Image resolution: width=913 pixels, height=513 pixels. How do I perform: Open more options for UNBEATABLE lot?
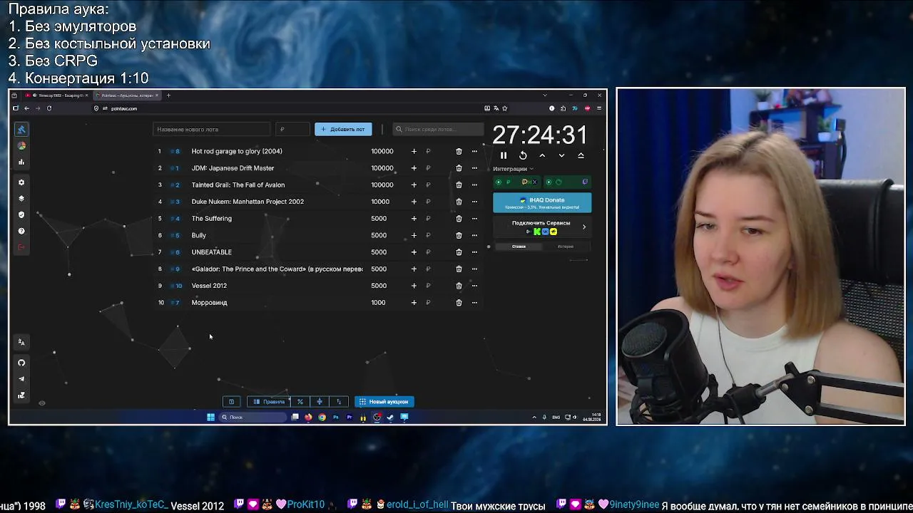[474, 252]
